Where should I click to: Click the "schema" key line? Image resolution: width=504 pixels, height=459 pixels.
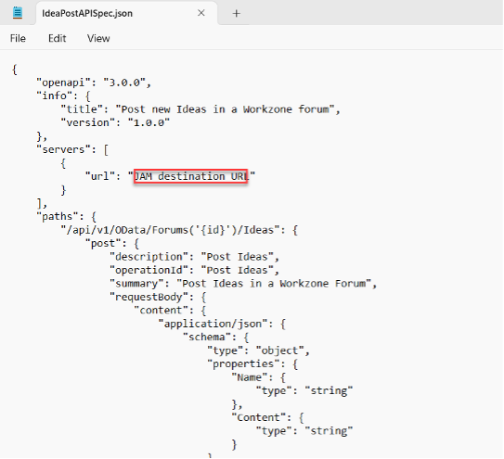pyautogui.click(x=215, y=338)
